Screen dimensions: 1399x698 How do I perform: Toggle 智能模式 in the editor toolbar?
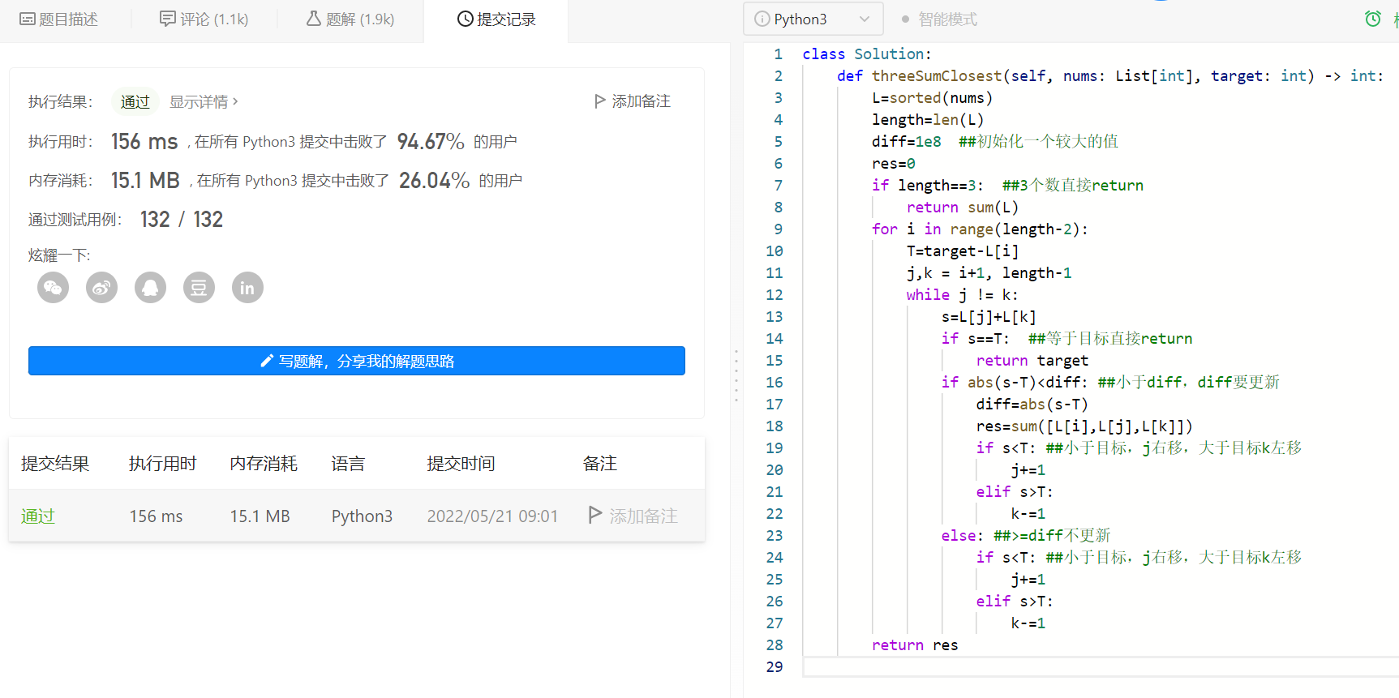coord(940,19)
